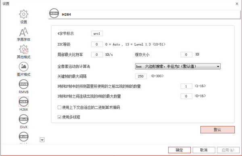Screen dimensions: 242x156
Task: Click the 0 = Auto level hint text
Action: [x=136, y=44]
